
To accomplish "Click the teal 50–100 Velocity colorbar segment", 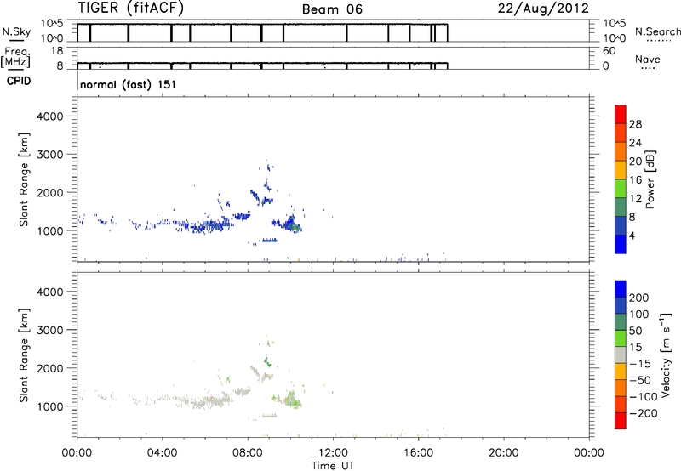I will tap(621, 322).
